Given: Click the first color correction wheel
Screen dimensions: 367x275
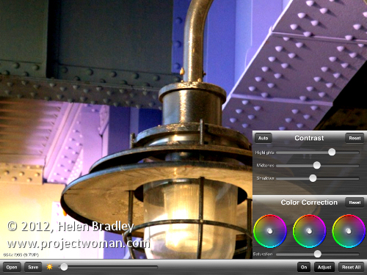Looking at the screenshot, I should pos(270,231).
